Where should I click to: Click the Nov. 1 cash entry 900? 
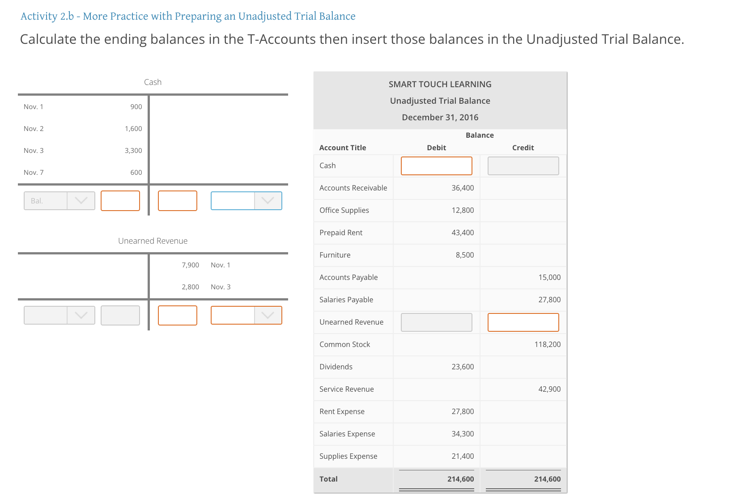(136, 107)
